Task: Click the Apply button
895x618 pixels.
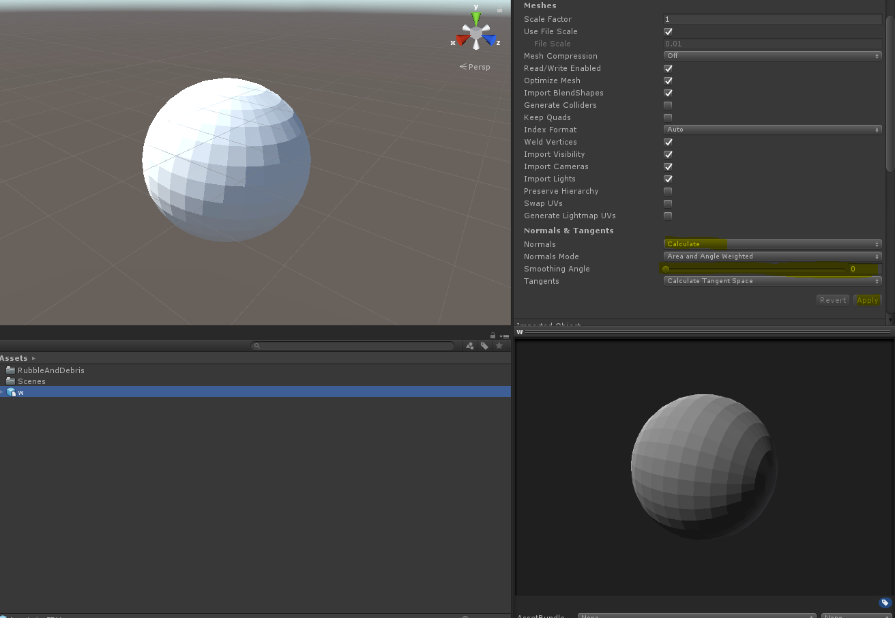Action: coord(867,300)
